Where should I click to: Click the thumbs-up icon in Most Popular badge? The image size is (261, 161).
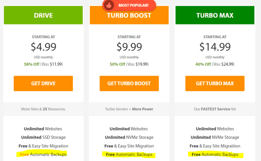(x=109, y=6)
